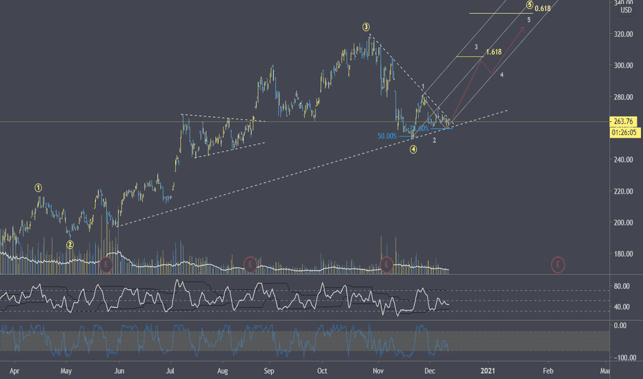This screenshot has height=379, width=643.
Task: Click the Oct label on time axis
Action: (x=322, y=371)
